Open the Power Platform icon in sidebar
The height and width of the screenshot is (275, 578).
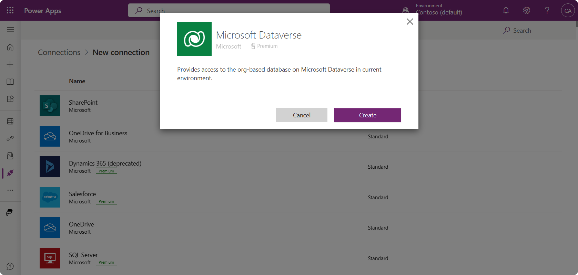pos(9,212)
